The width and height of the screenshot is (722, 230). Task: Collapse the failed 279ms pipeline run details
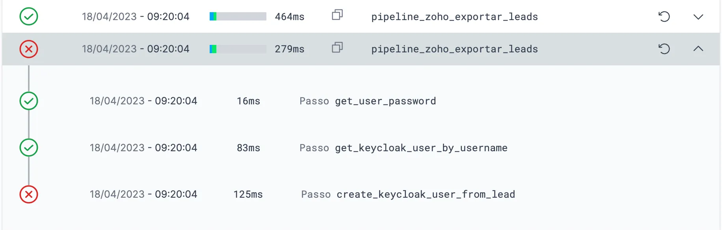pos(698,48)
